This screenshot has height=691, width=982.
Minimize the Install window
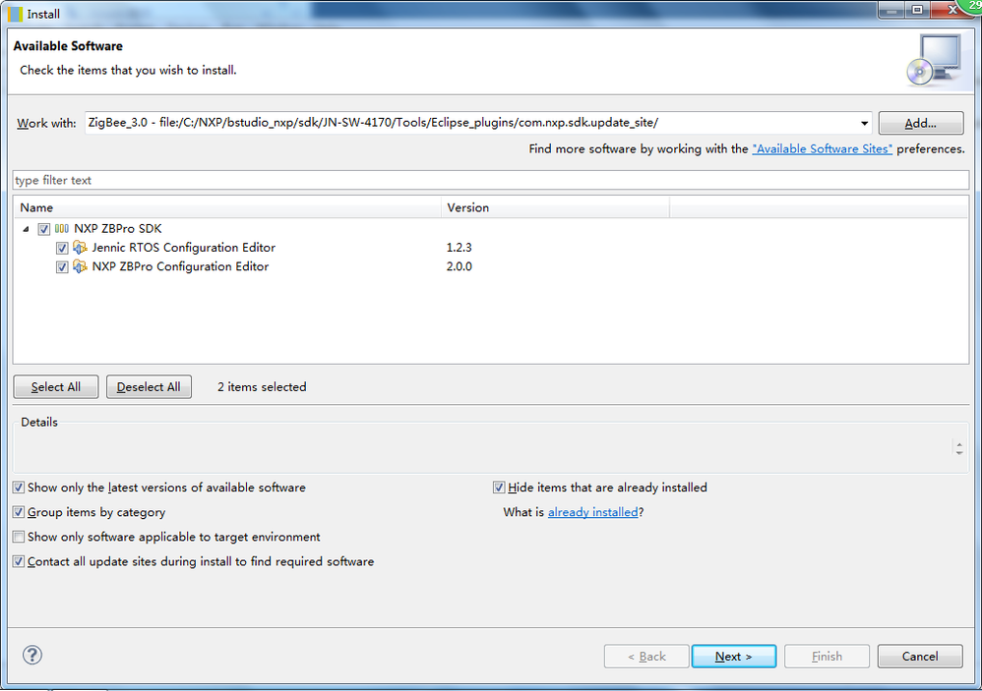[x=891, y=10]
